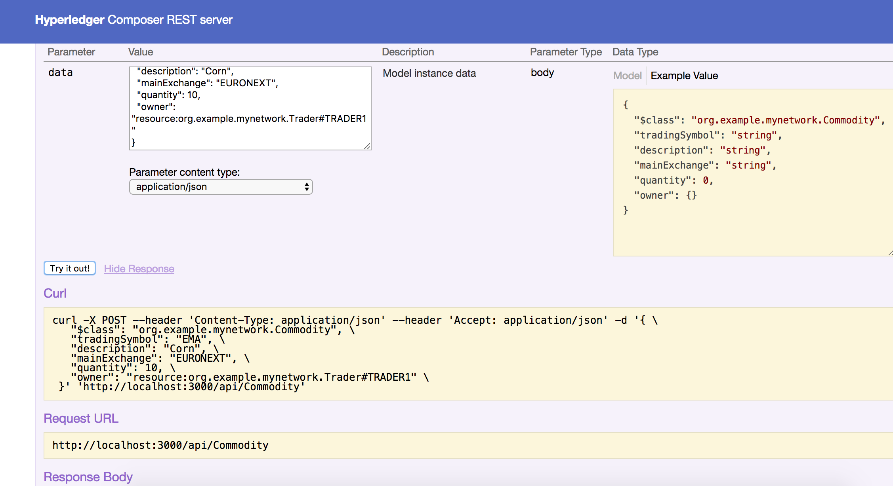This screenshot has width=893, height=486.
Task: Select the Example Value tab
Action: point(684,76)
